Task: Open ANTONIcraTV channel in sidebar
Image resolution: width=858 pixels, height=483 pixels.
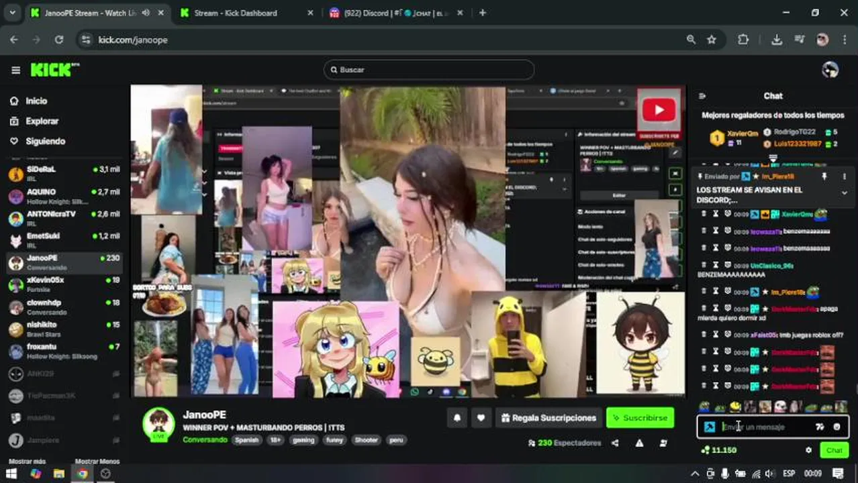Action: click(x=64, y=217)
